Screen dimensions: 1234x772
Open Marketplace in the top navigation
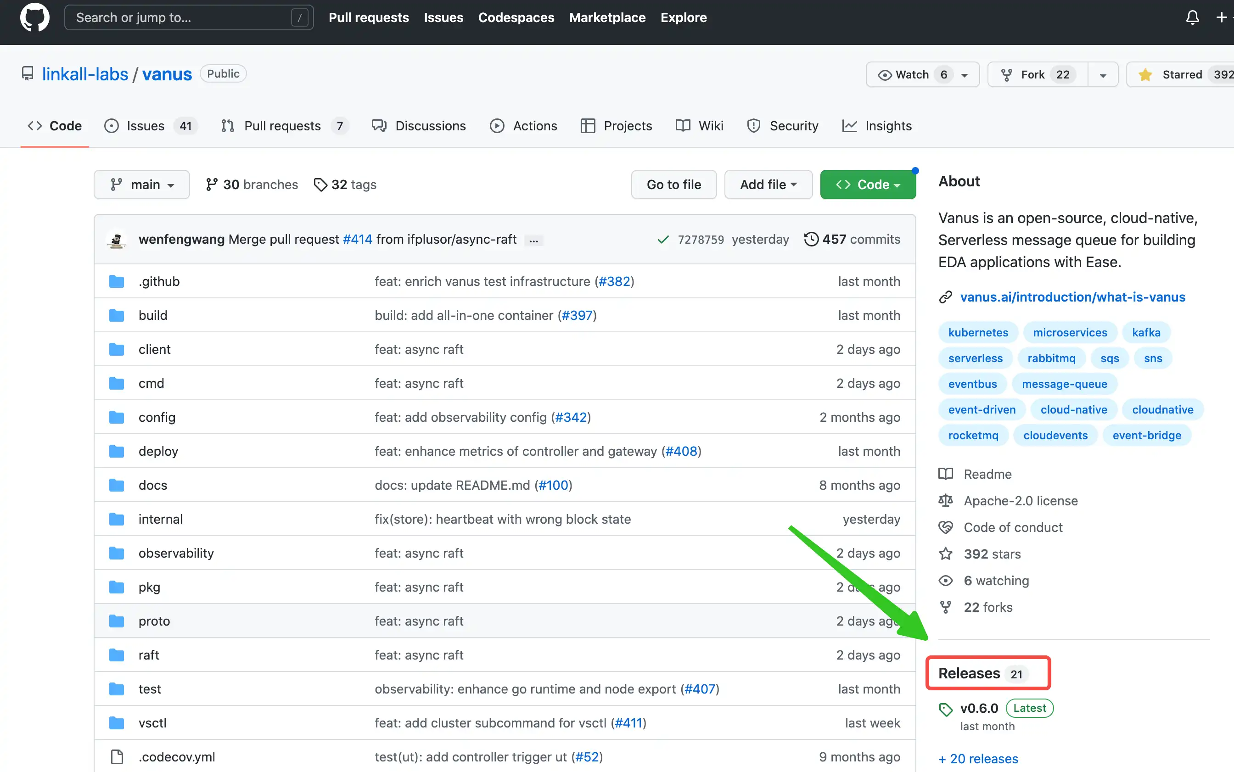(x=607, y=17)
